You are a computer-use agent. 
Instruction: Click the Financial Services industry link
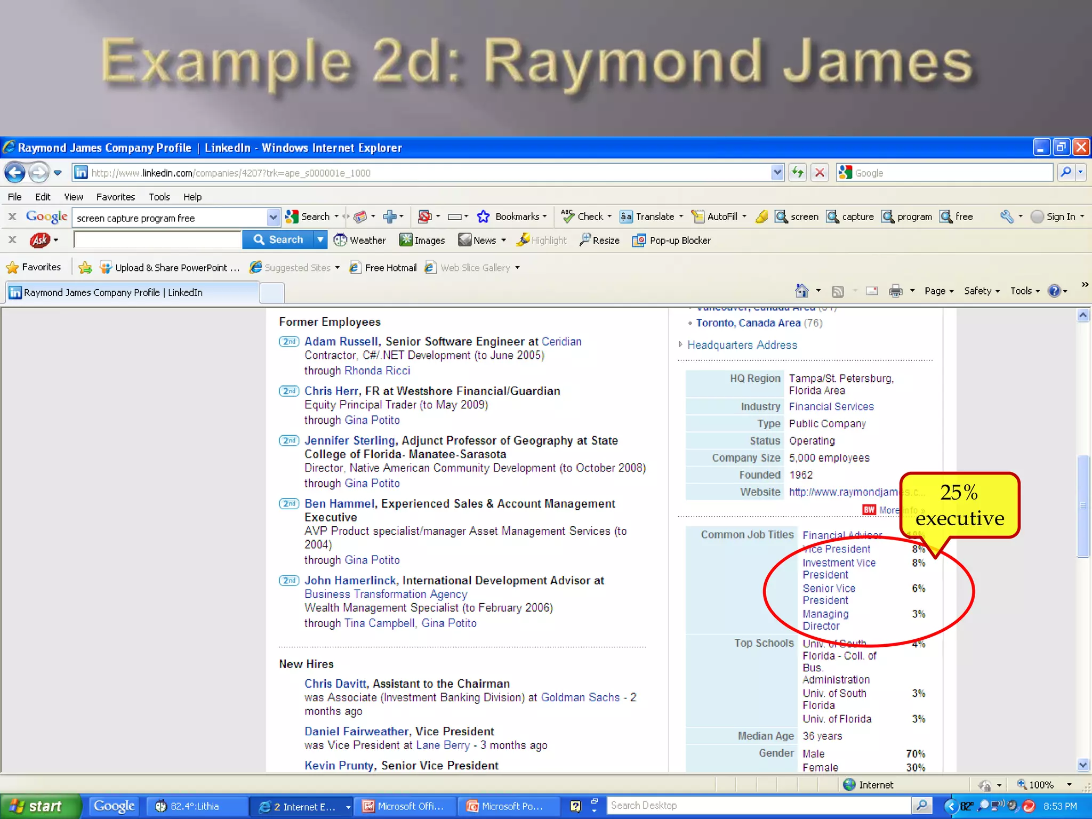[x=831, y=406]
